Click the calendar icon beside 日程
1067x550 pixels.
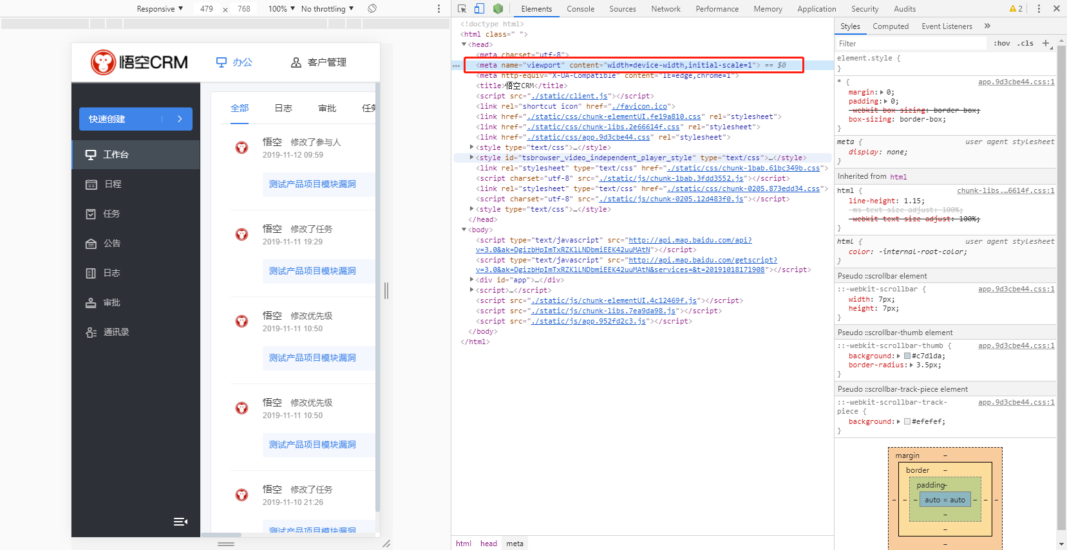click(x=91, y=184)
